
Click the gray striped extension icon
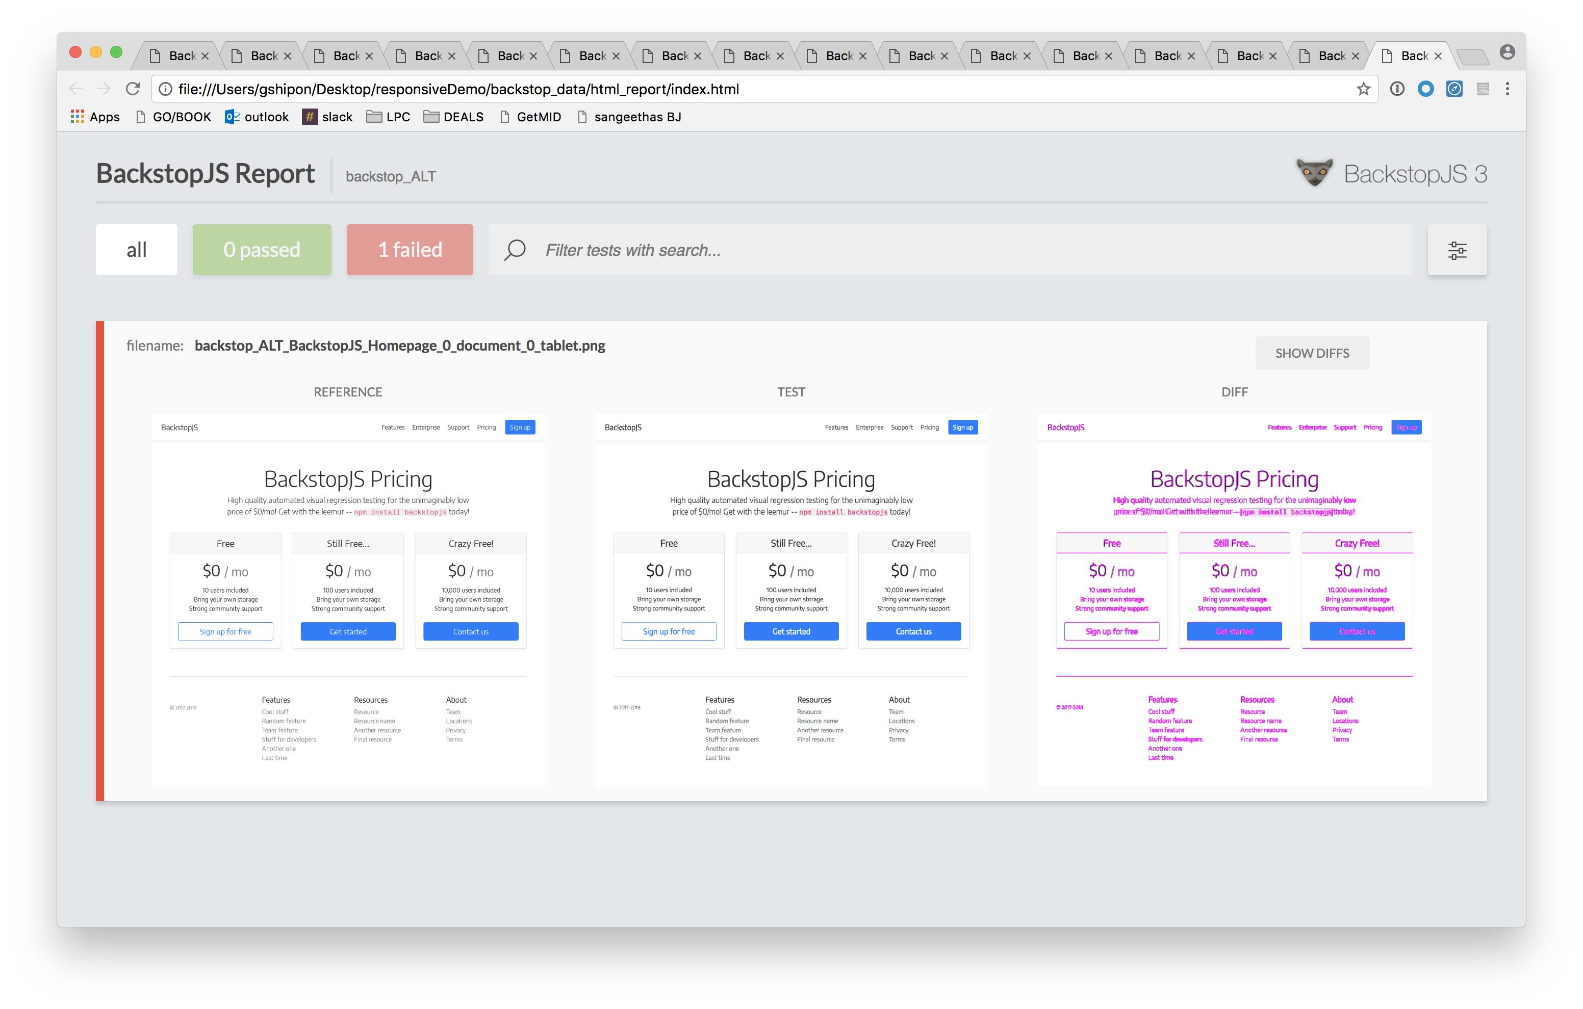(1483, 89)
